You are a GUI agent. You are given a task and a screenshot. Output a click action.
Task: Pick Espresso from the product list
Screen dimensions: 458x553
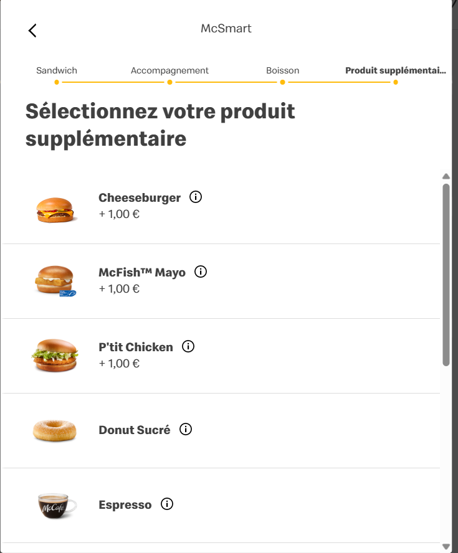pyautogui.click(x=125, y=505)
